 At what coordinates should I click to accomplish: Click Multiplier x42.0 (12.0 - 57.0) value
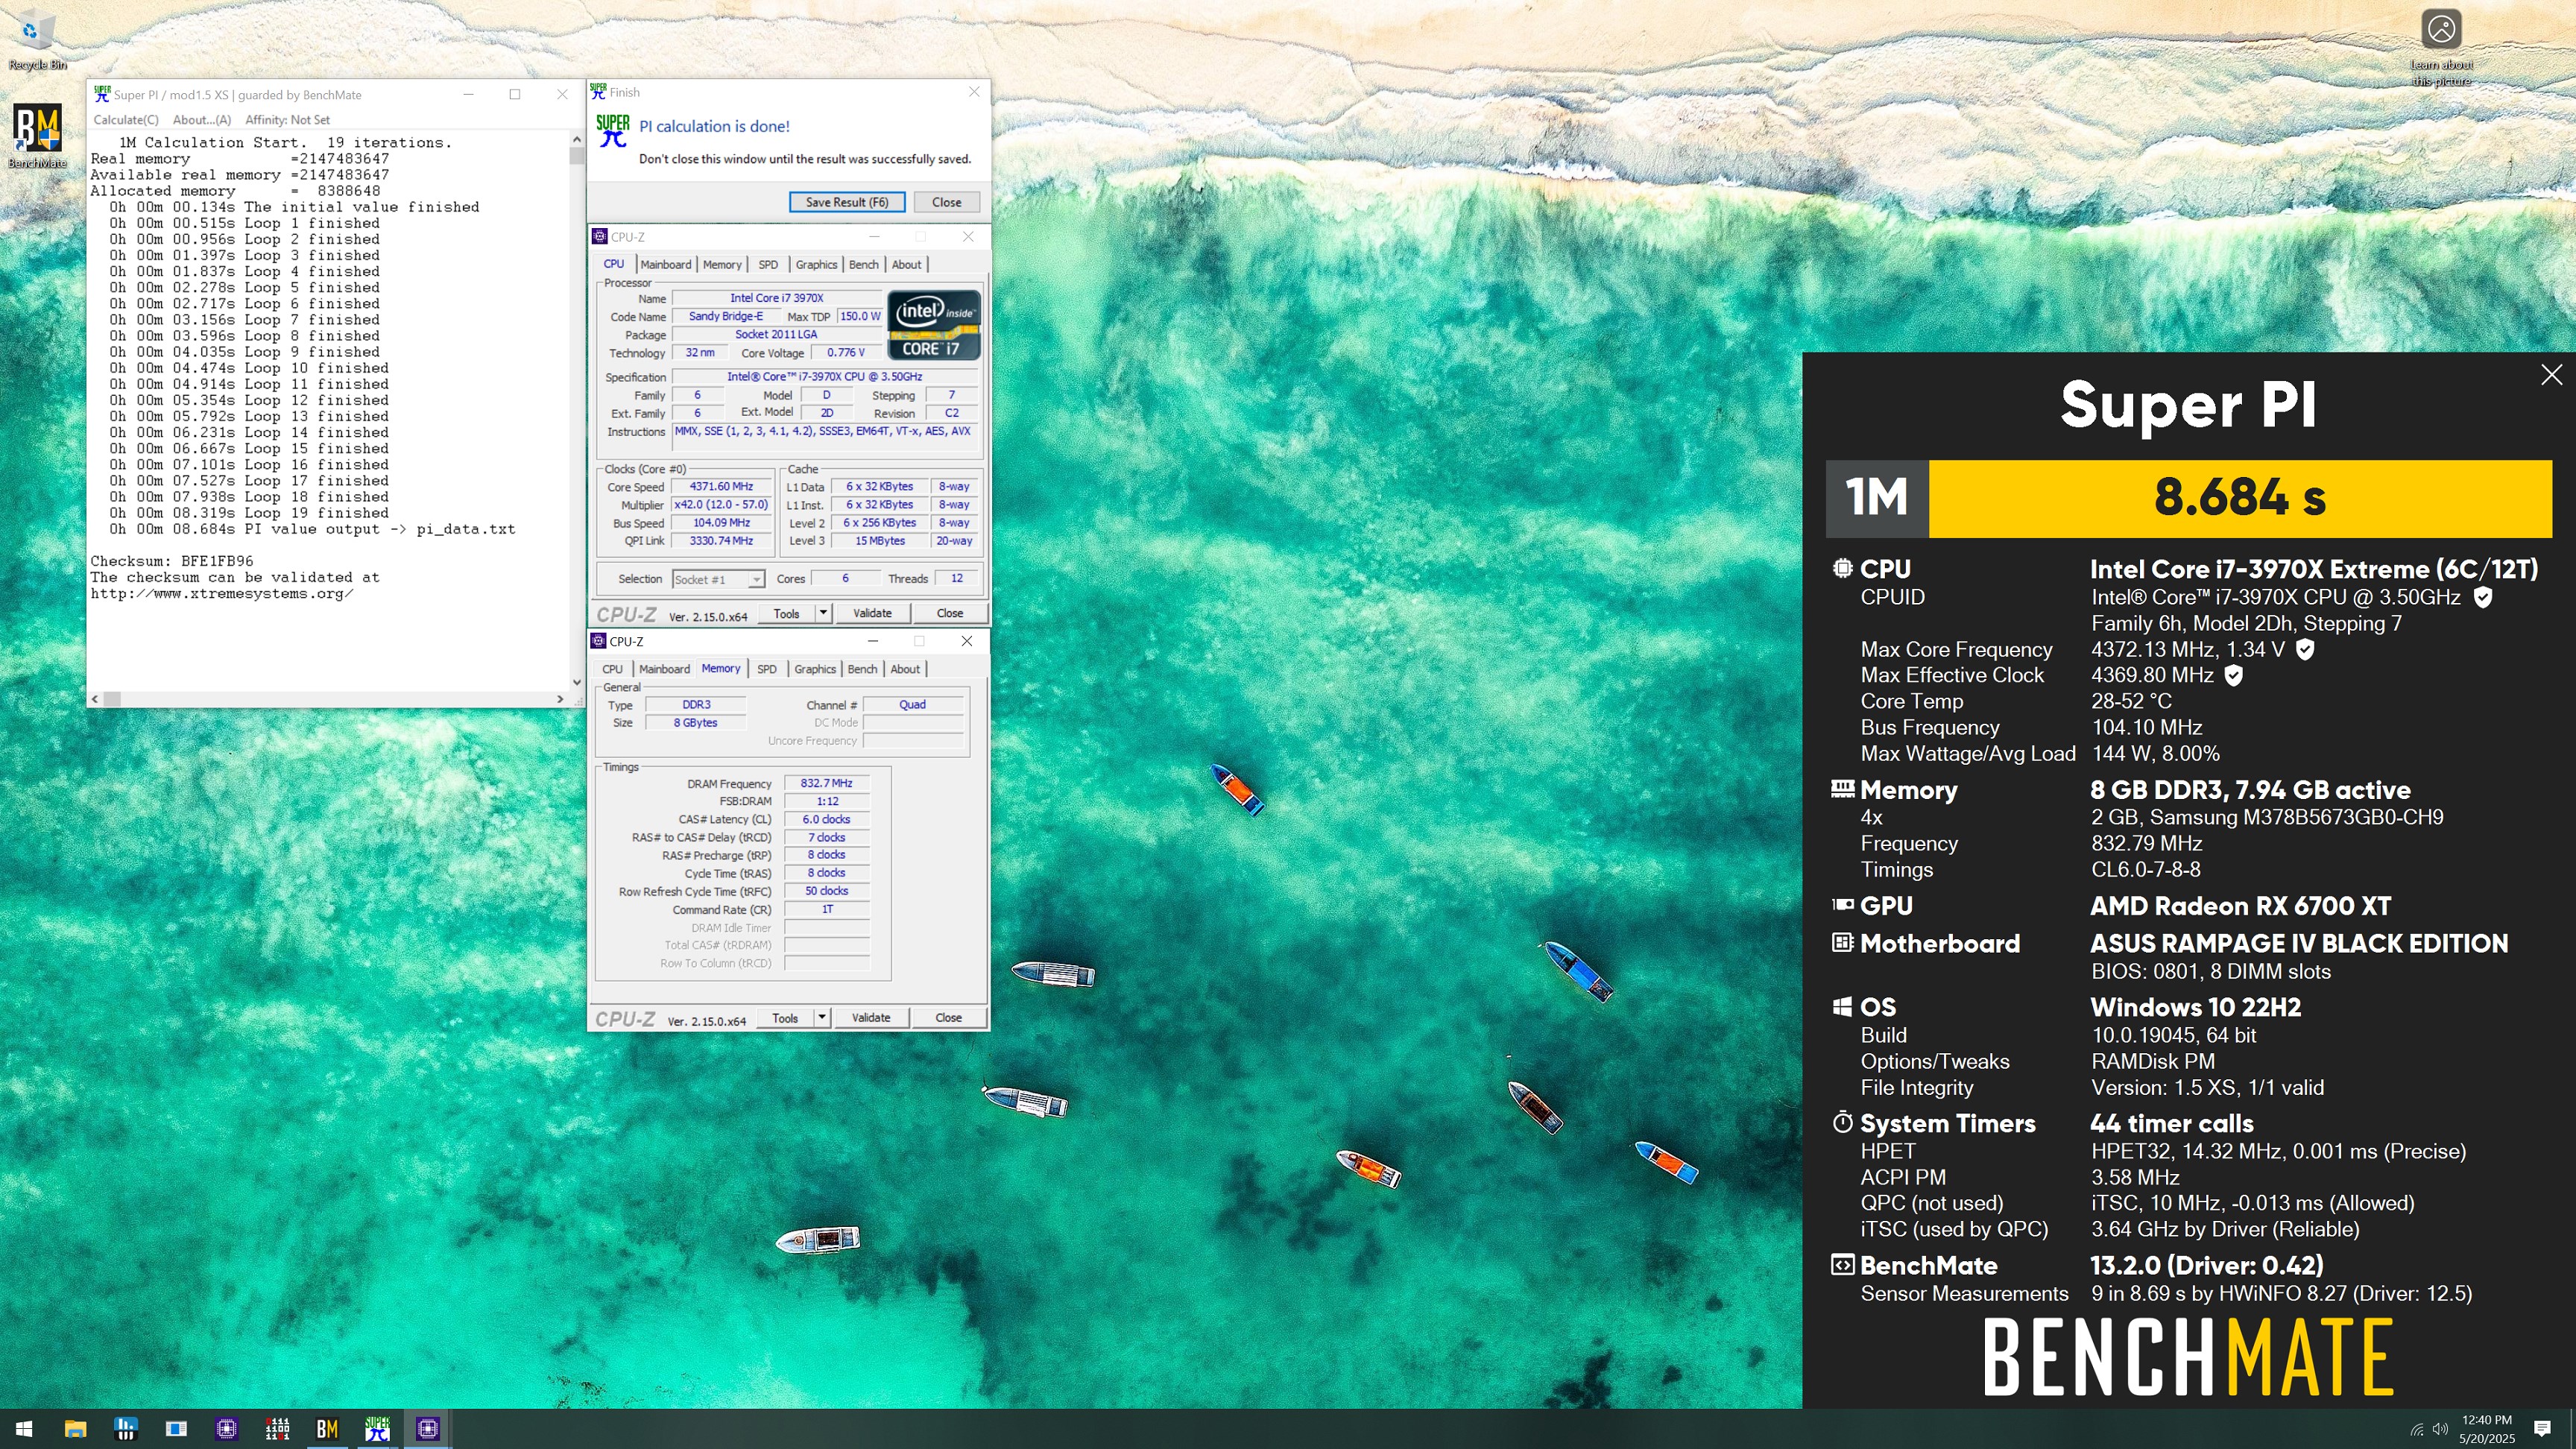(721, 505)
